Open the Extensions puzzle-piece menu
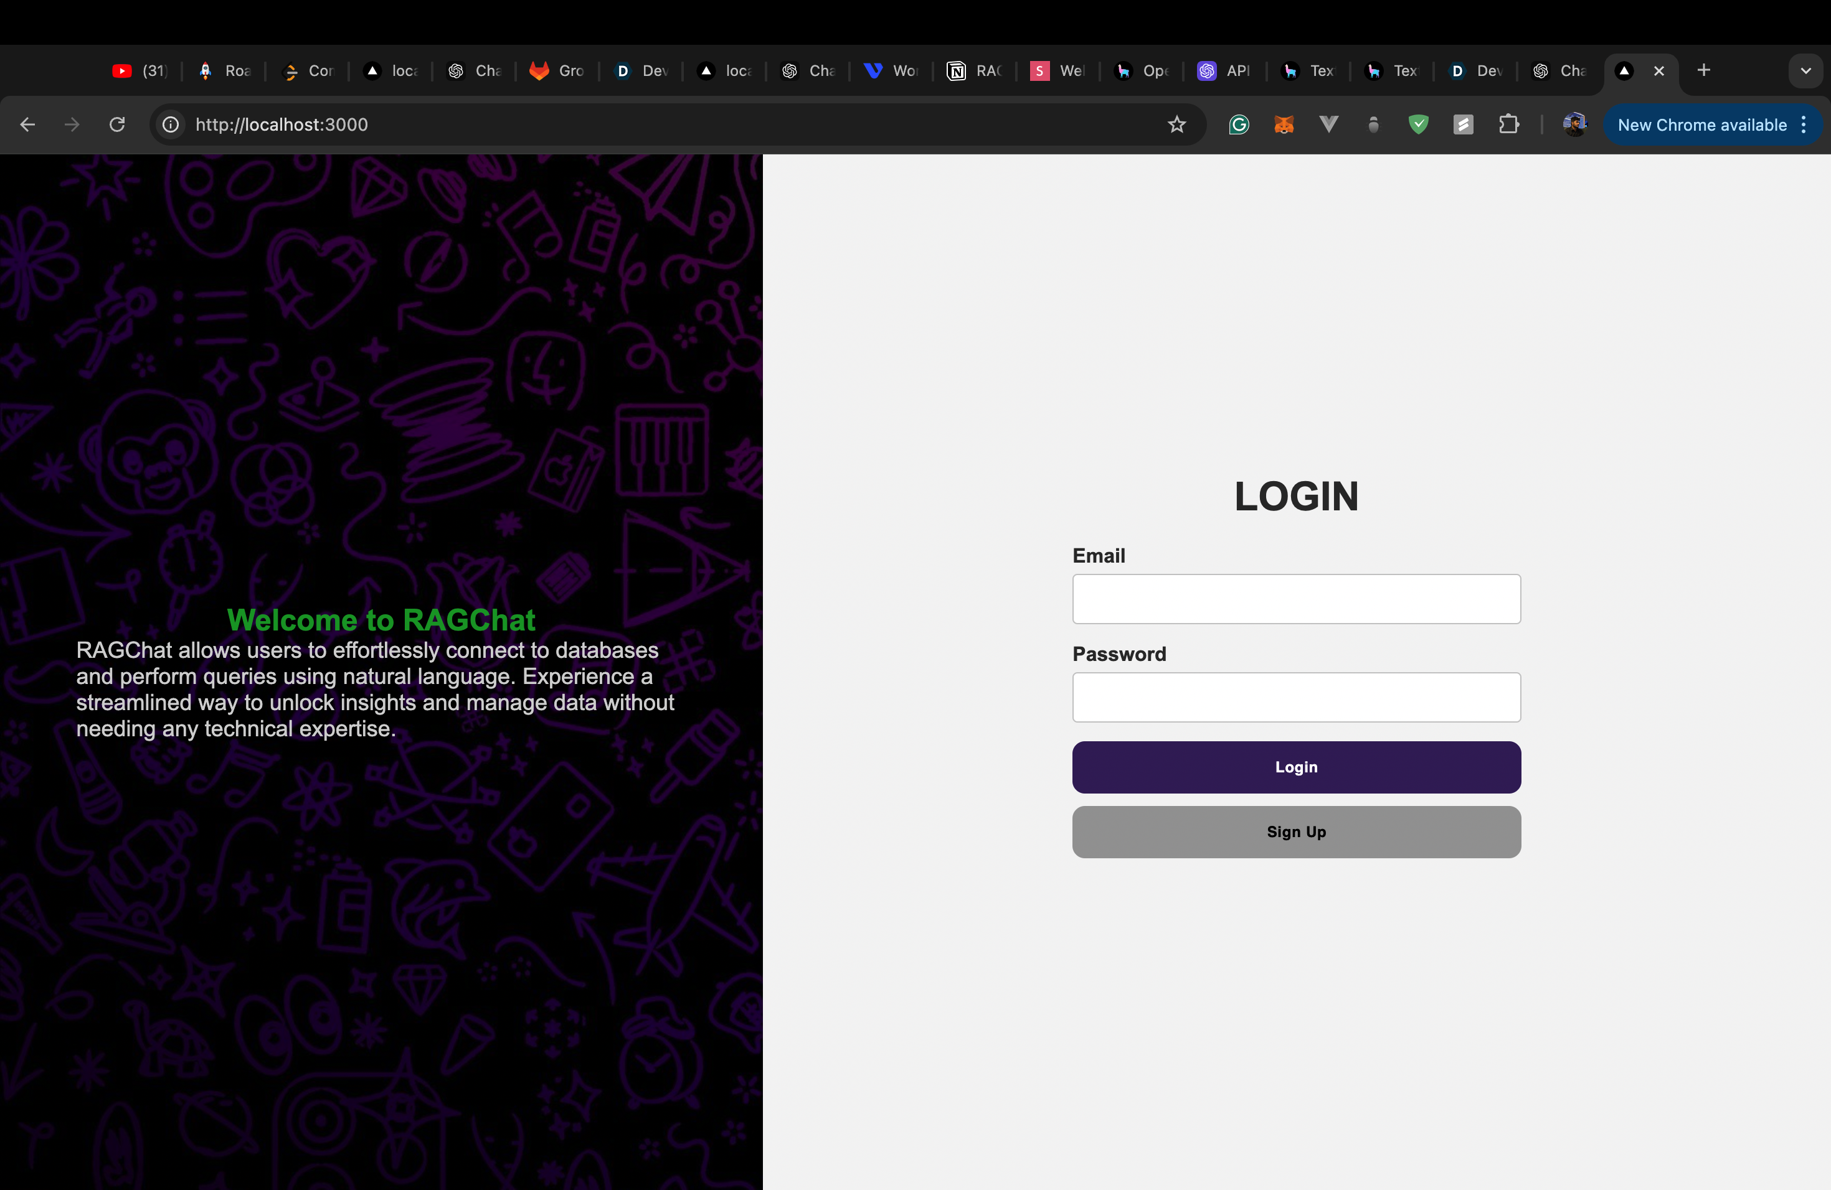The width and height of the screenshot is (1831, 1190). coord(1508,124)
